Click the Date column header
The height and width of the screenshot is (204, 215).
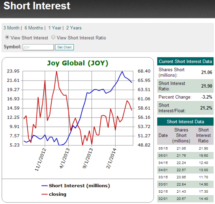[x=163, y=135]
